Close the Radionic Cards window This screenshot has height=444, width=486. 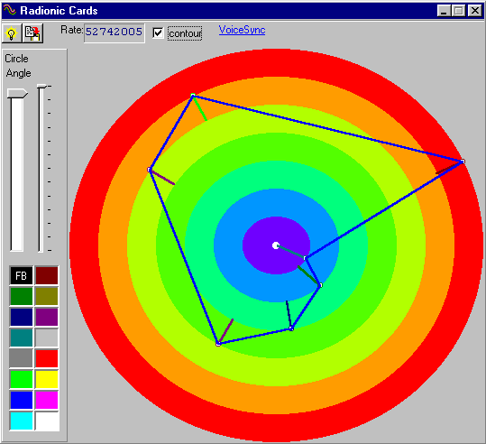(x=474, y=11)
